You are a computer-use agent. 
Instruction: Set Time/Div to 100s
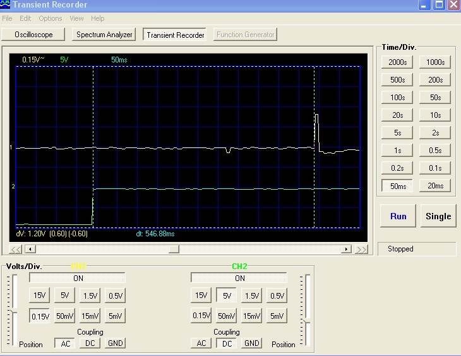click(397, 98)
